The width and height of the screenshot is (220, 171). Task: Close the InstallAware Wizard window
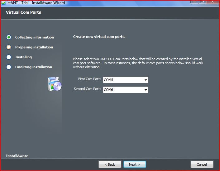tap(213, 2)
